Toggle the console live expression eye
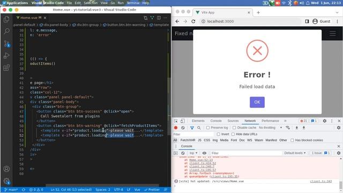 point(204,153)
